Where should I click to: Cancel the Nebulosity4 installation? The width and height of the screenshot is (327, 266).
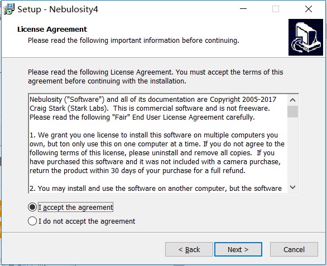[x=294, y=249]
